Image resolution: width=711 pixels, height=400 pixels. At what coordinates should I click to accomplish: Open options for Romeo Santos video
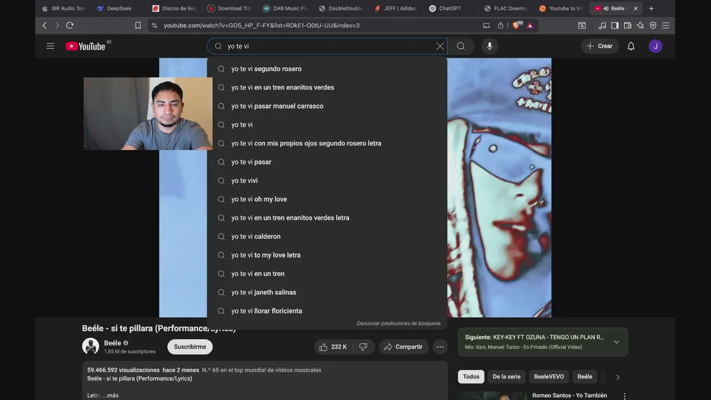click(x=624, y=396)
